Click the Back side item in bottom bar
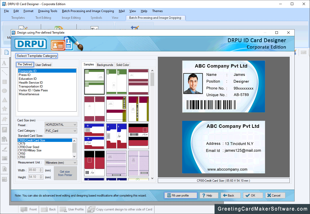Viewport: 310px width, 214px height. point(48,209)
